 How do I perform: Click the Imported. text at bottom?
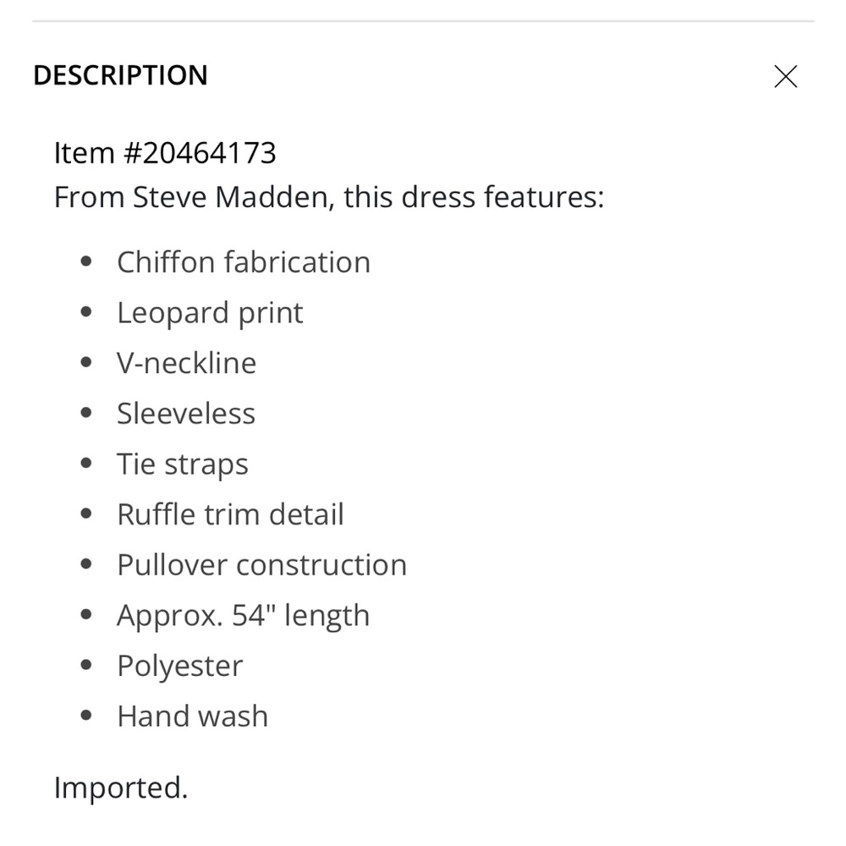click(x=121, y=788)
